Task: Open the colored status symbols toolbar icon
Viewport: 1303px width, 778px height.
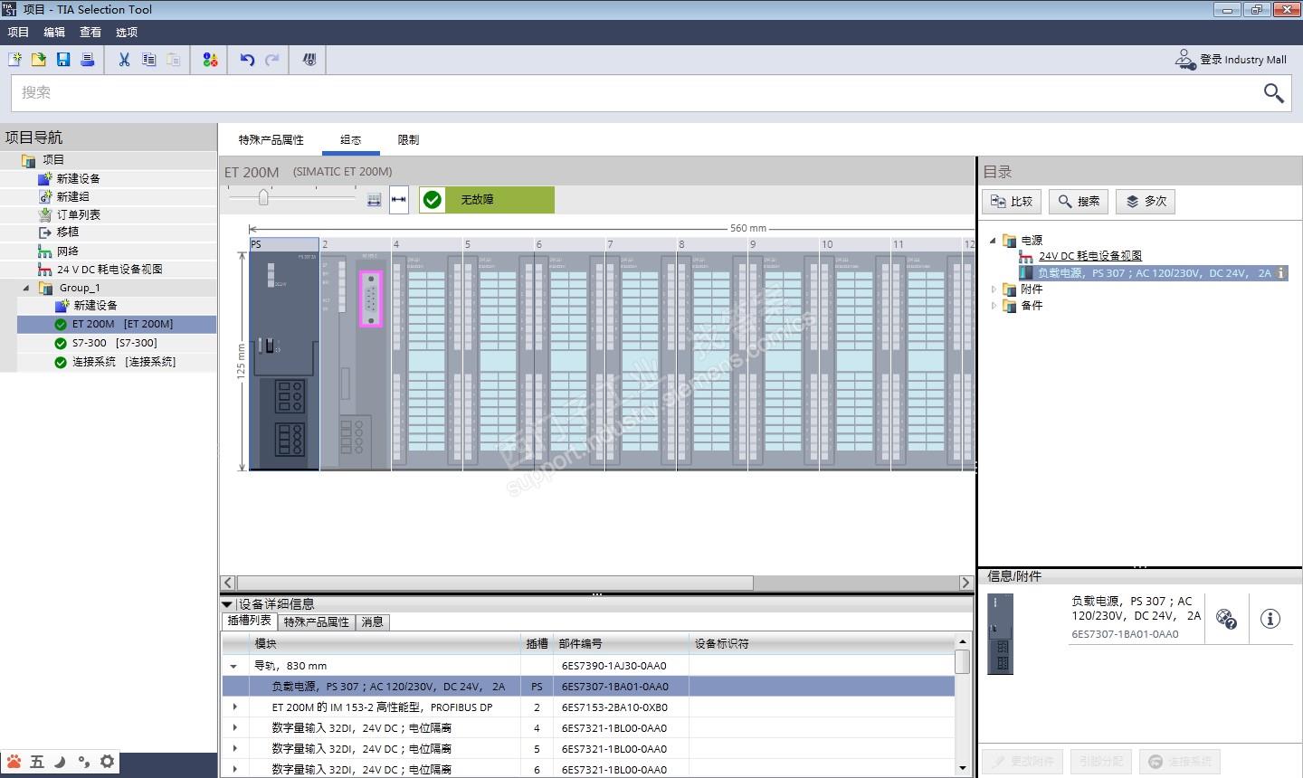Action: (x=210, y=60)
